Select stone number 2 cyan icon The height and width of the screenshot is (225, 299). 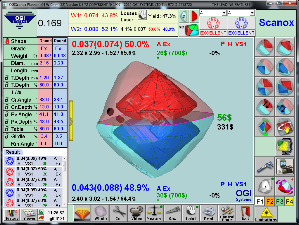pos(184,16)
